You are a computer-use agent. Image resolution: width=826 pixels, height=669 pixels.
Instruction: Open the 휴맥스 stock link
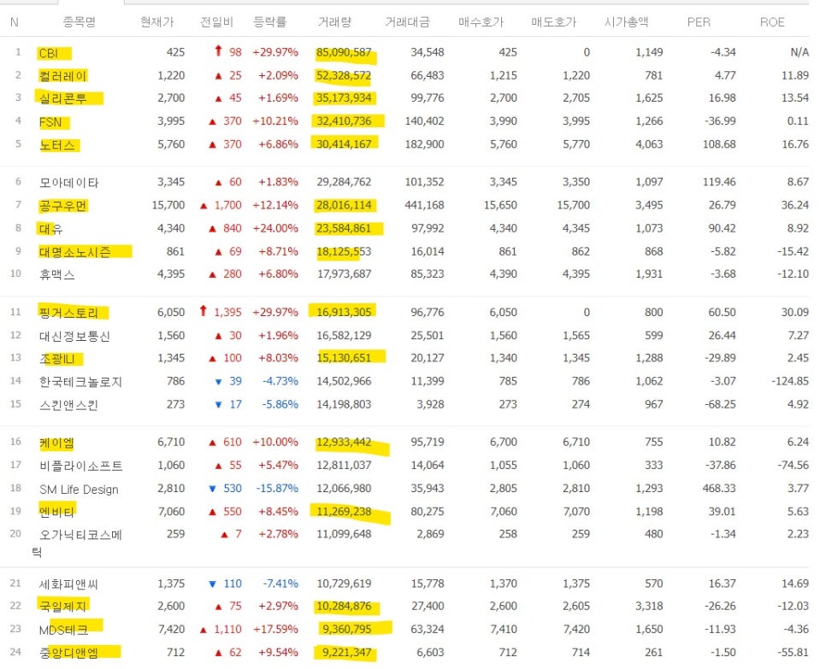(57, 275)
